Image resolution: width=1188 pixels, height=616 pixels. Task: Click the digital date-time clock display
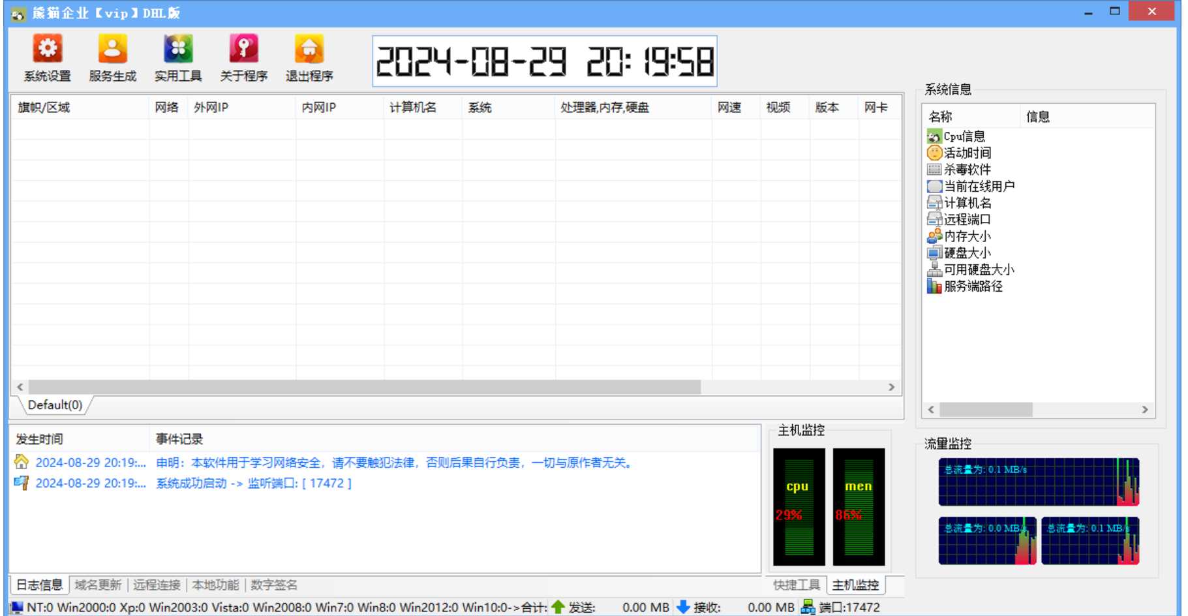pos(545,61)
